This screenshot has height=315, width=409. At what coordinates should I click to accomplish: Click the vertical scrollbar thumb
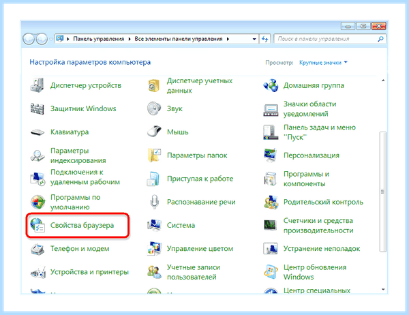[382, 192]
